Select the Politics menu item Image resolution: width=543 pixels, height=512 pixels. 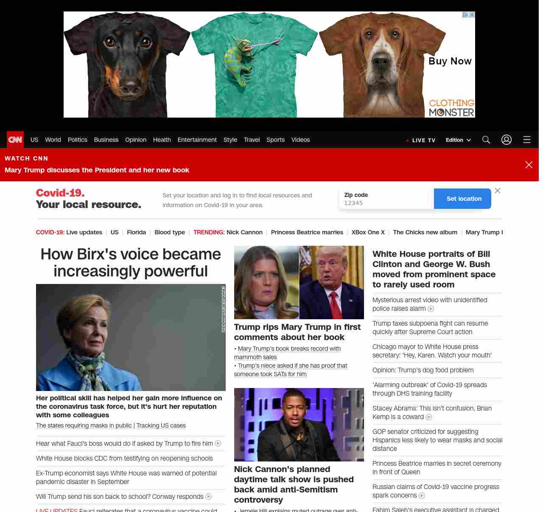click(77, 140)
